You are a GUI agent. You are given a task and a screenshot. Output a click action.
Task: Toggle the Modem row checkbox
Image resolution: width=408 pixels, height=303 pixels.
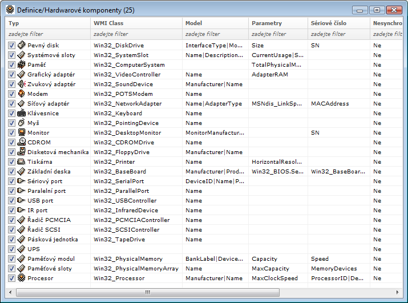pos(11,94)
